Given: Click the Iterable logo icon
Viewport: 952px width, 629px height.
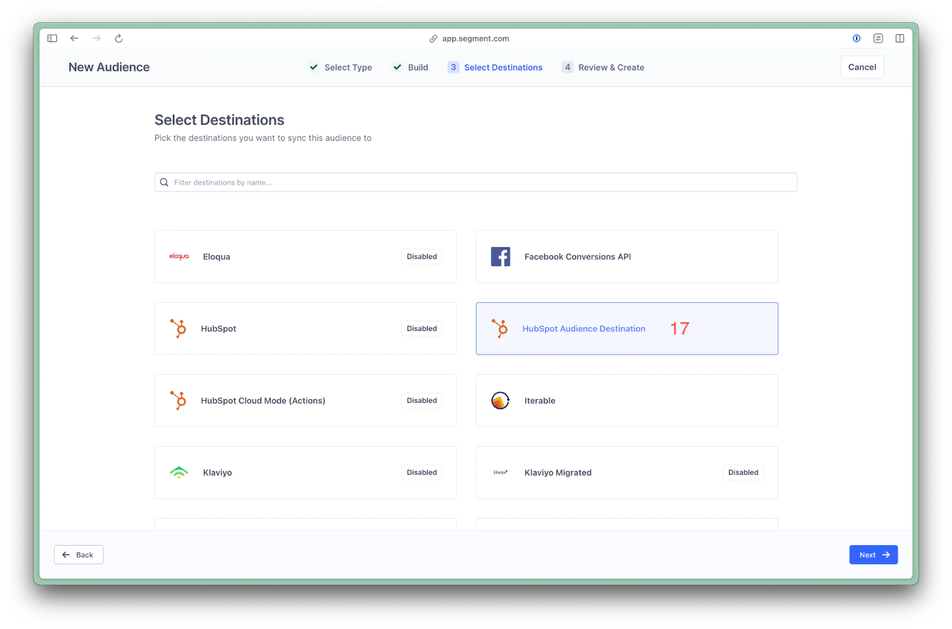Looking at the screenshot, I should [500, 400].
